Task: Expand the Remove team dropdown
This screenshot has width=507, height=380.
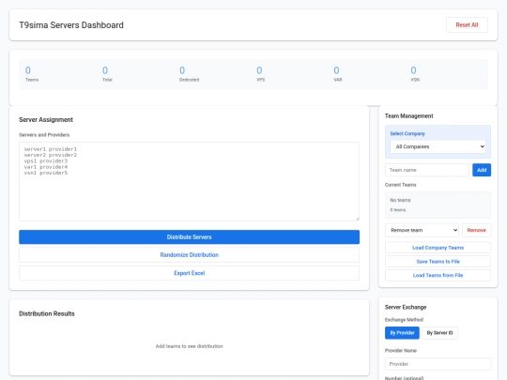Action: click(422, 230)
